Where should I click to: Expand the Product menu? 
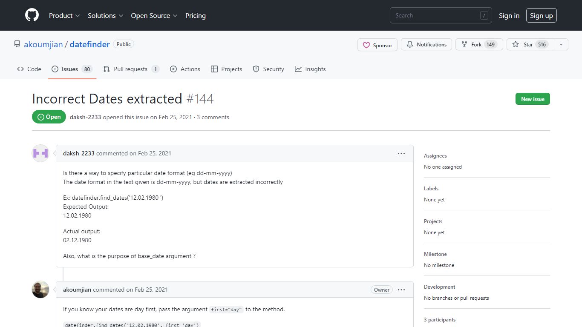tap(64, 15)
